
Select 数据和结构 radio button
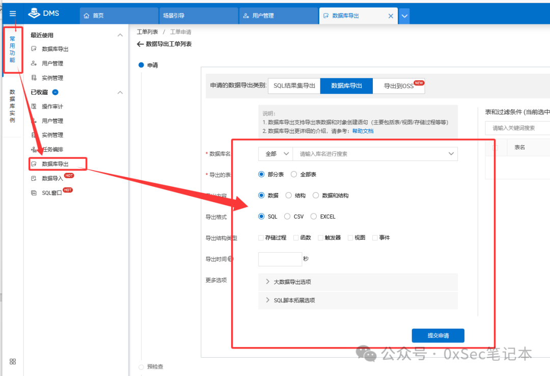pyautogui.click(x=316, y=196)
